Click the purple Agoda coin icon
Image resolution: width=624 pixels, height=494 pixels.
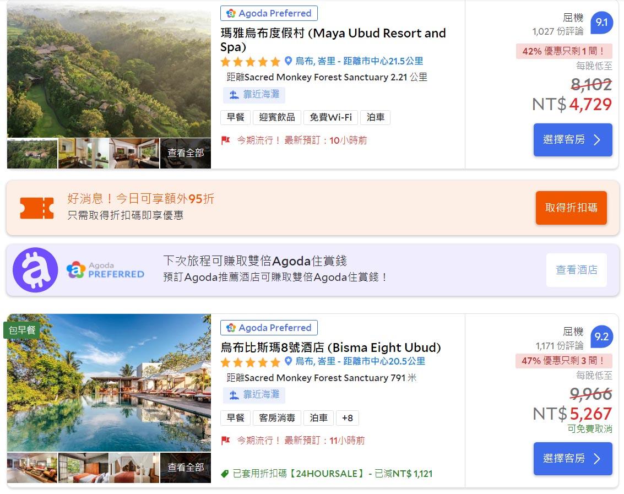35,270
